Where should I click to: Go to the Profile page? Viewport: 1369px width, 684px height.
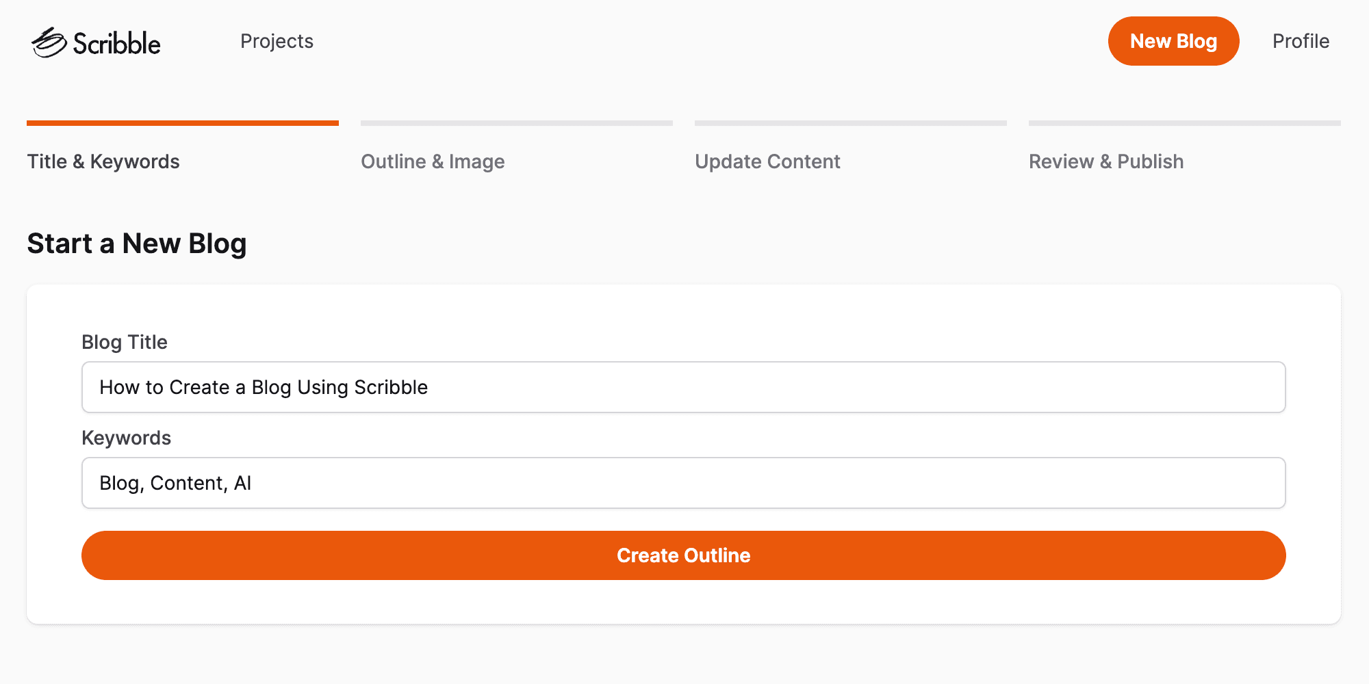point(1301,41)
